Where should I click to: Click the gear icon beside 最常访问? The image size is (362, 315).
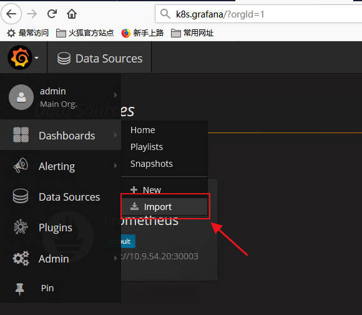11,33
